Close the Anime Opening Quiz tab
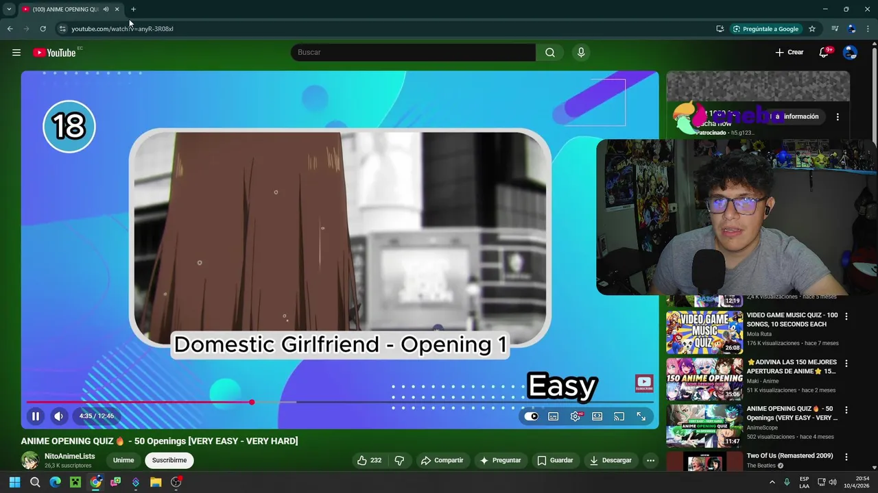The width and height of the screenshot is (878, 493). tap(117, 10)
